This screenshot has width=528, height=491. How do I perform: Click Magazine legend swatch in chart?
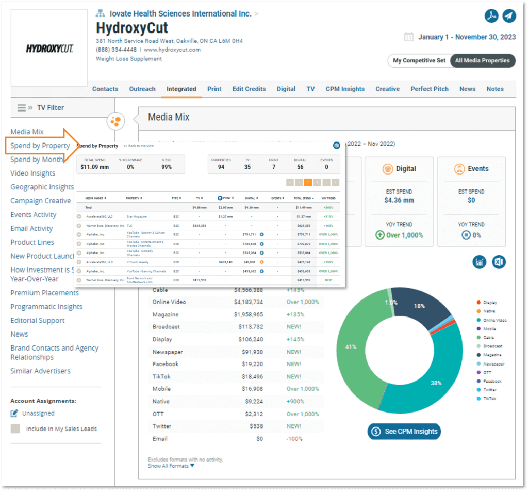(x=478, y=355)
